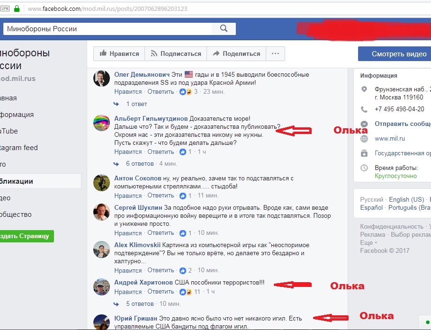Open the Instagram feed sidebar item
Viewport: 431px width, 330px height.
[x=18, y=148]
